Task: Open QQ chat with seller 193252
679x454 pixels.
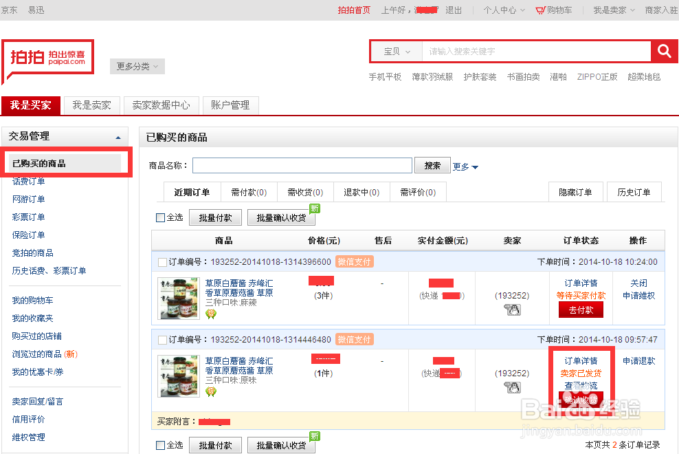Action: pos(513,310)
